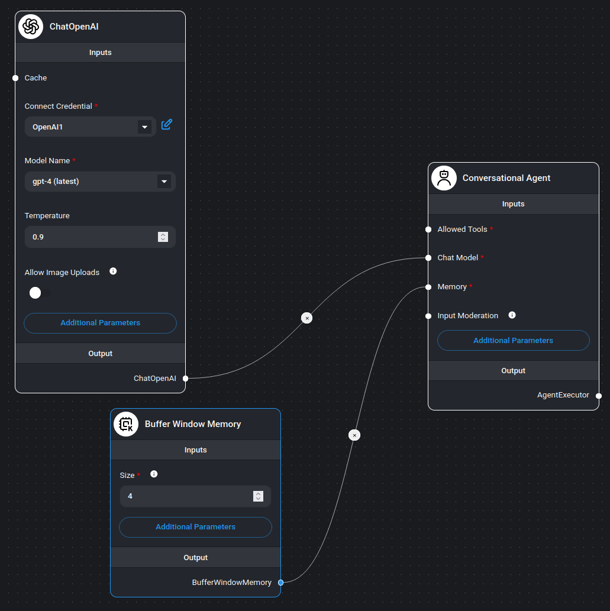Click the Output header in ChatOpenAI
Viewport: 610px width, 611px height.
tap(100, 354)
